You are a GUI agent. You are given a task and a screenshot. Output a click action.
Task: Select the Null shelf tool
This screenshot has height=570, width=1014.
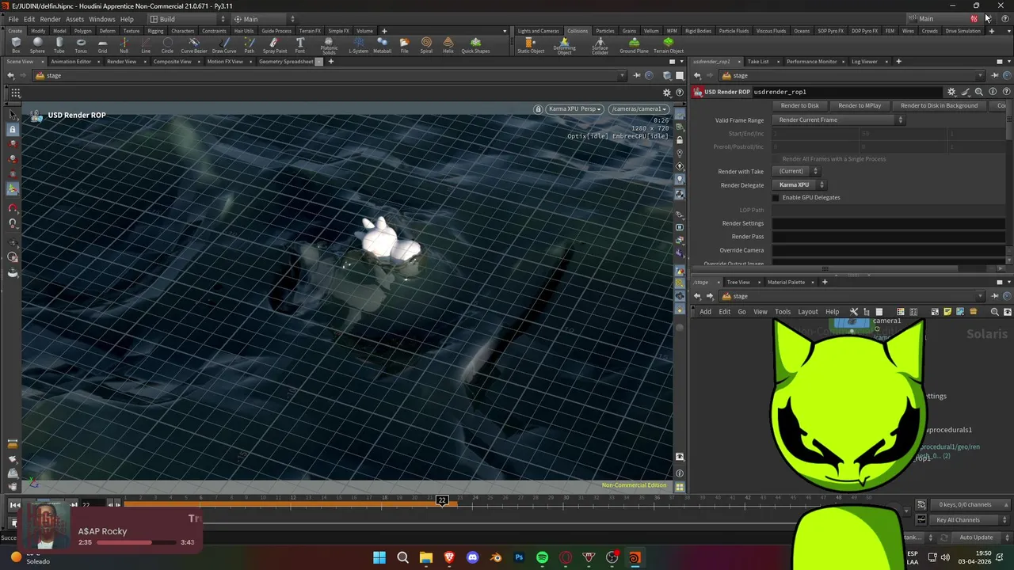pos(124,45)
